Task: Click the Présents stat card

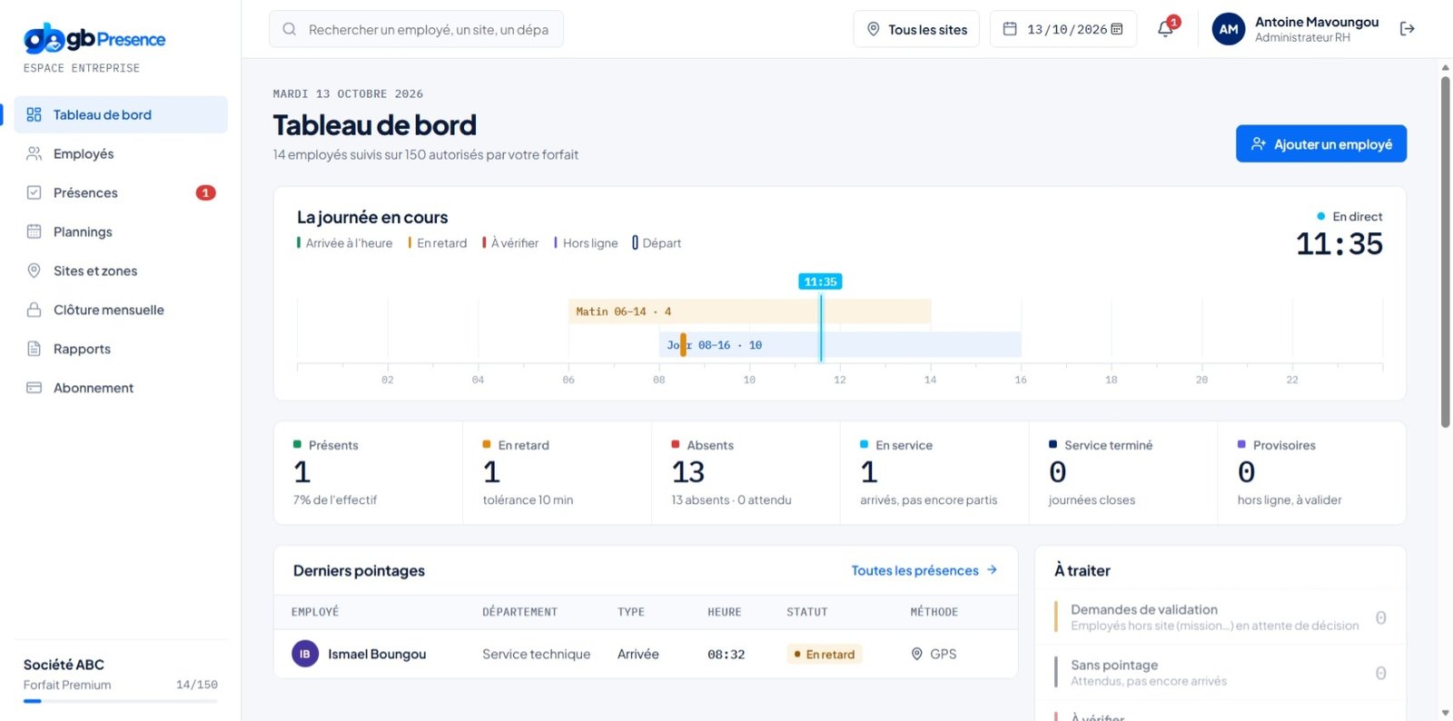Action: [x=368, y=472]
